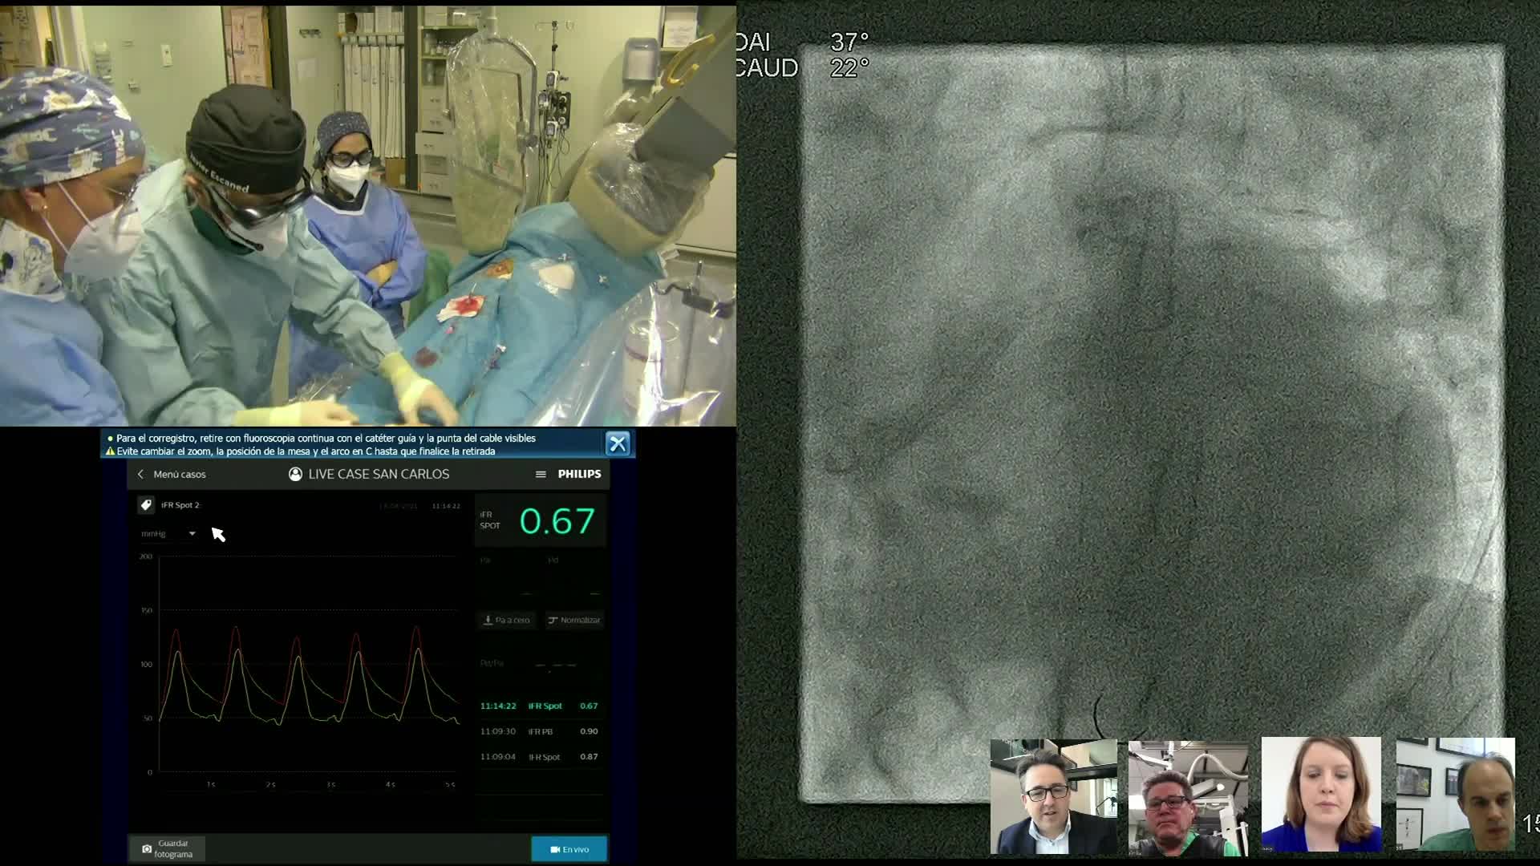
Task: Click the Pa a cero button
Action: (507, 620)
